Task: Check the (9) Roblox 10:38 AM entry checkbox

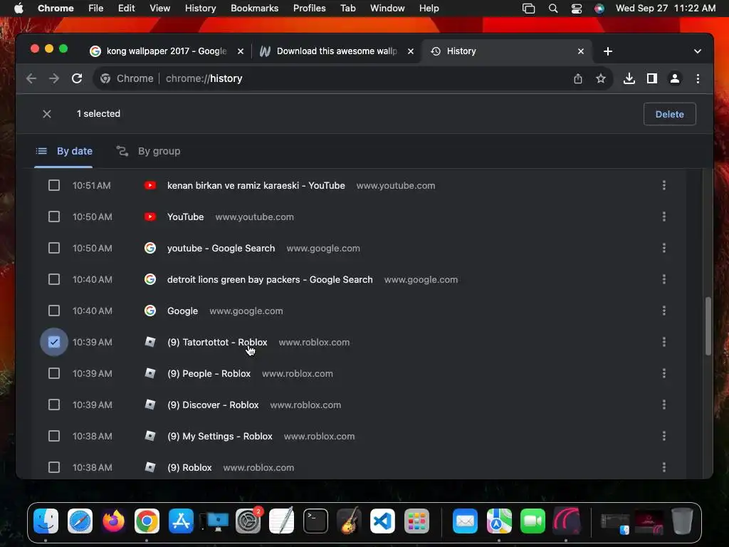Action: tap(54, 467)
